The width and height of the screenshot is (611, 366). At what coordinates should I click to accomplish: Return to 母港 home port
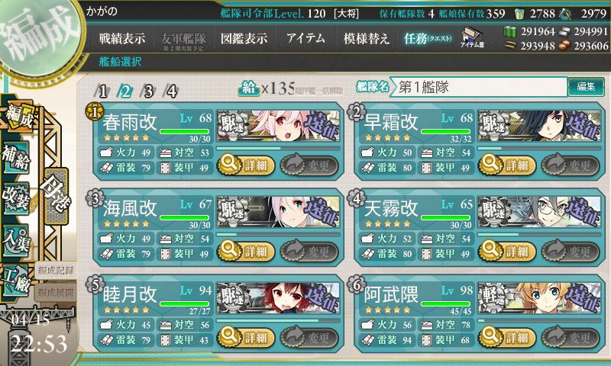56,197
